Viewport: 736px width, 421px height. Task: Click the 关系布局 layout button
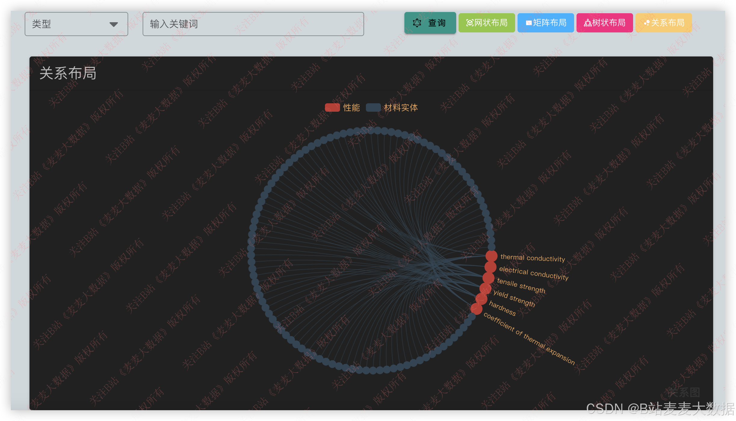663,23
